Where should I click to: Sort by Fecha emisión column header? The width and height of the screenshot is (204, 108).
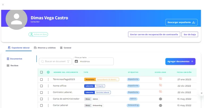point(184,72)
